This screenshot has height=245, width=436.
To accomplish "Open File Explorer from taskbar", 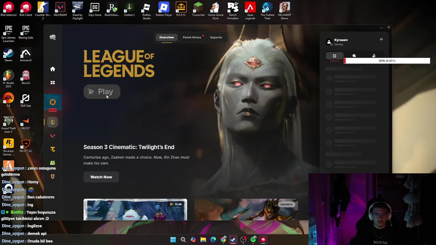I will (x=203, y=240).
